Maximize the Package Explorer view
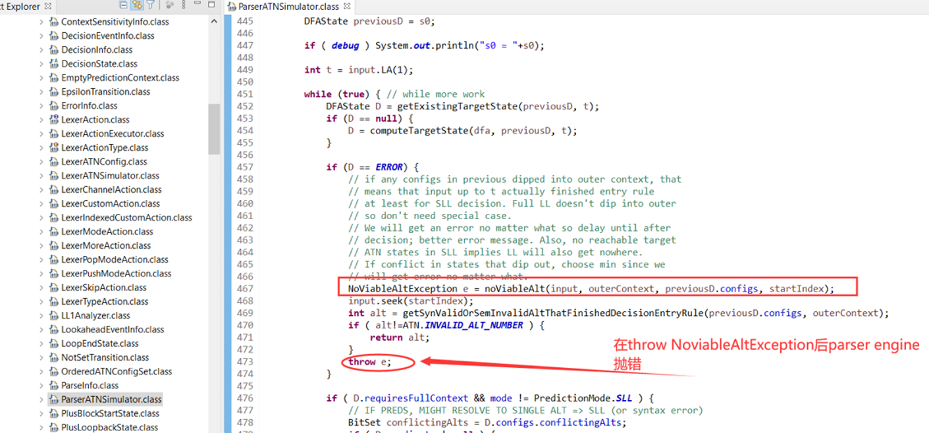Viewport: 929px width, 433px height. [x=211, y=5]
